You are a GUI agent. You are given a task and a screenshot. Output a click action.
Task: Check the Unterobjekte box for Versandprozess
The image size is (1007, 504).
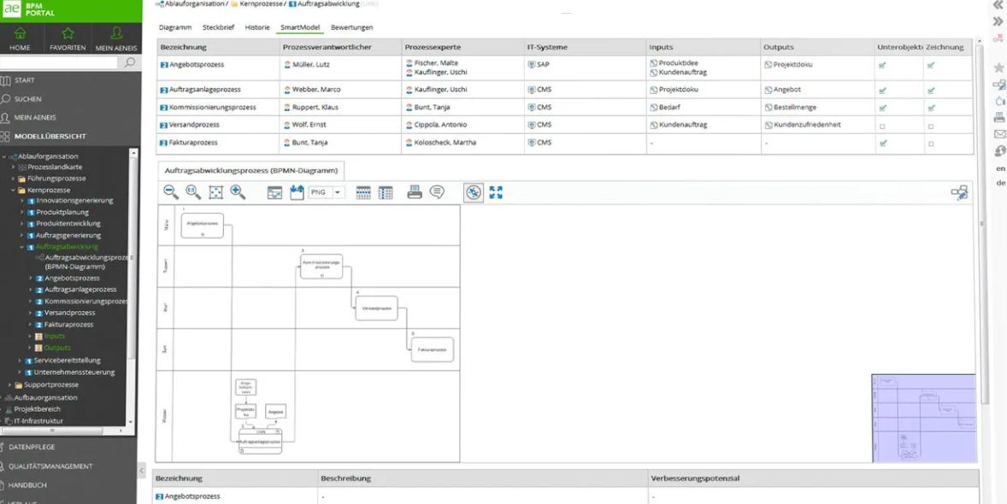(882, 126)
